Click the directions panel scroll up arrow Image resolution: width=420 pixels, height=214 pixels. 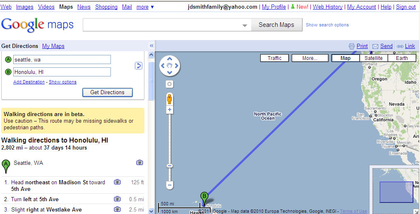point(151,55)
